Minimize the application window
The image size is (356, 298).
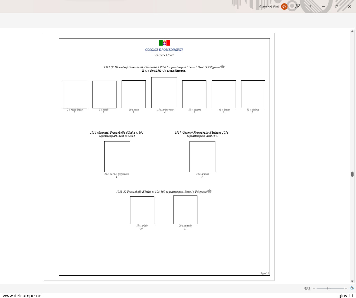pyautogui.click(x=323, y=7)
